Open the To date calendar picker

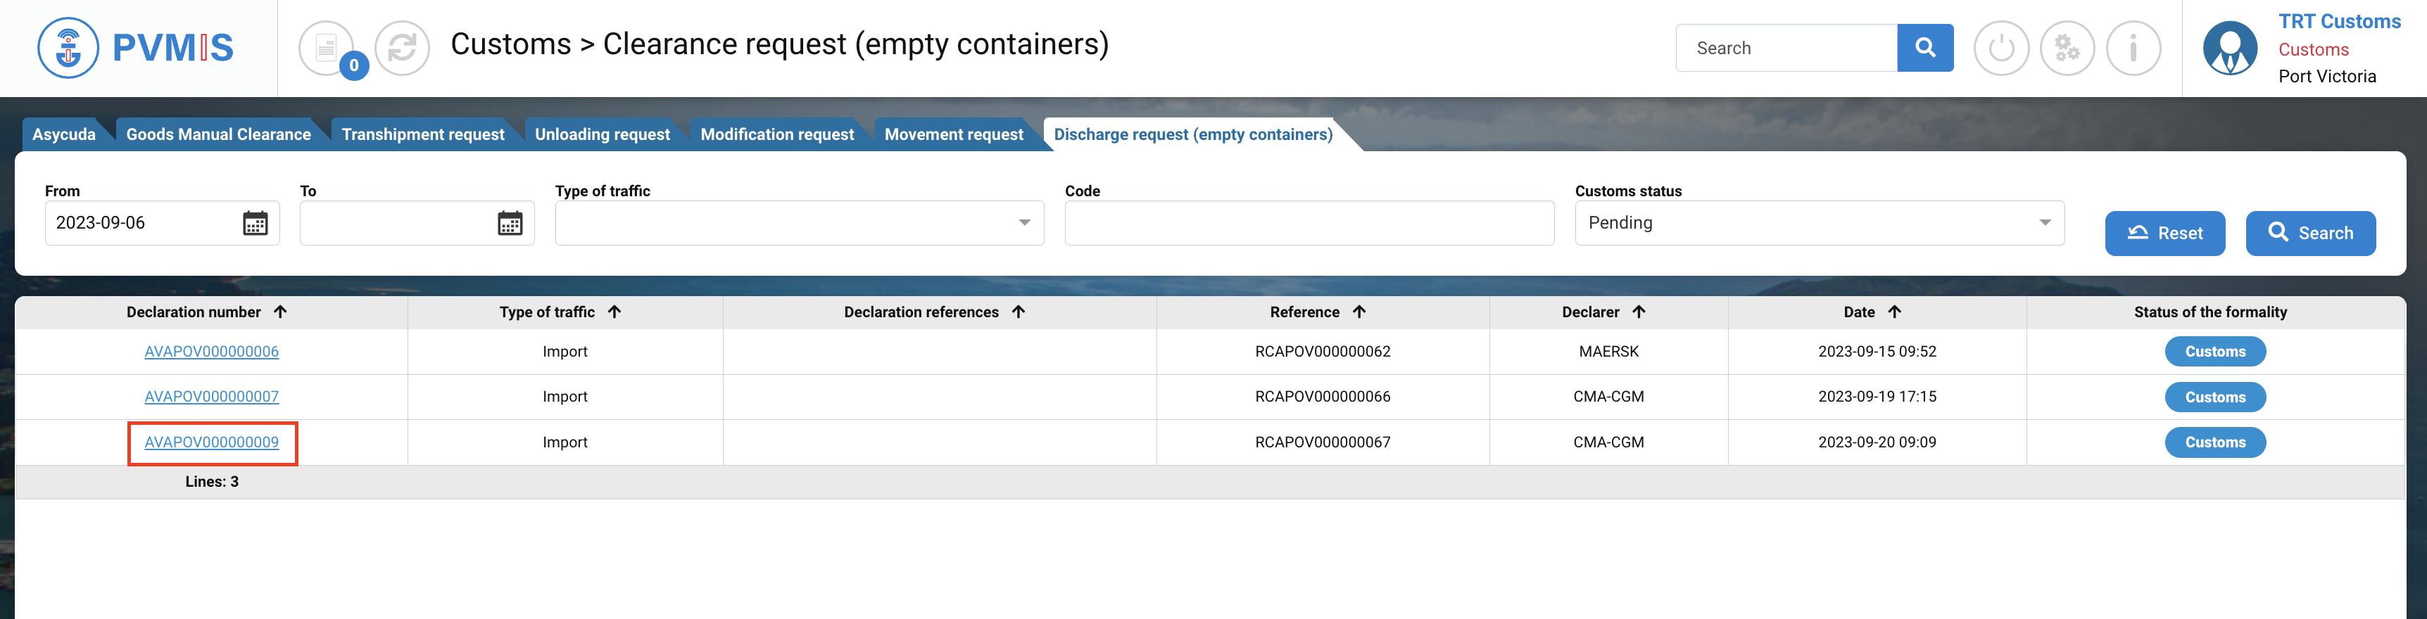coord(510,223)
